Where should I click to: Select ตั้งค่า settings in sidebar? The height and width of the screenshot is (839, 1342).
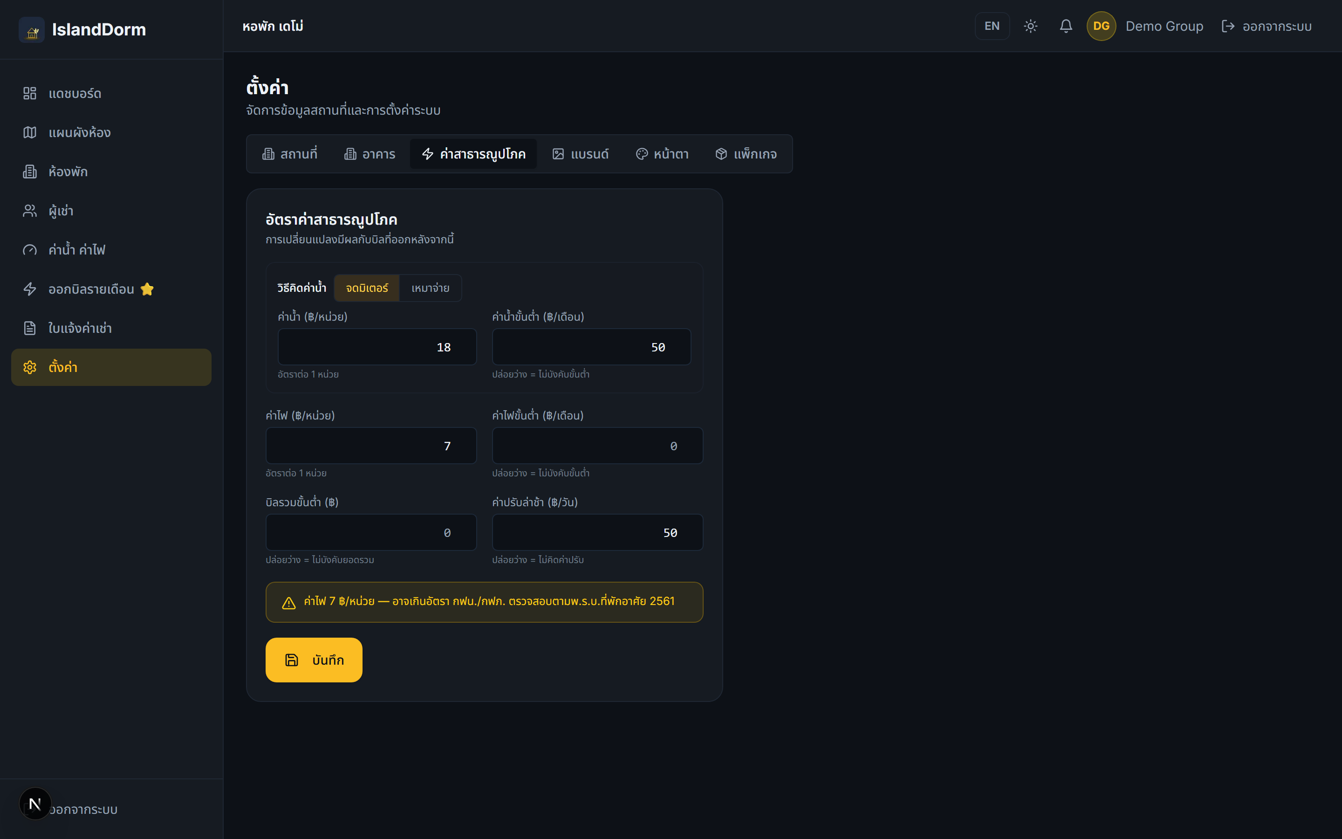111,367
